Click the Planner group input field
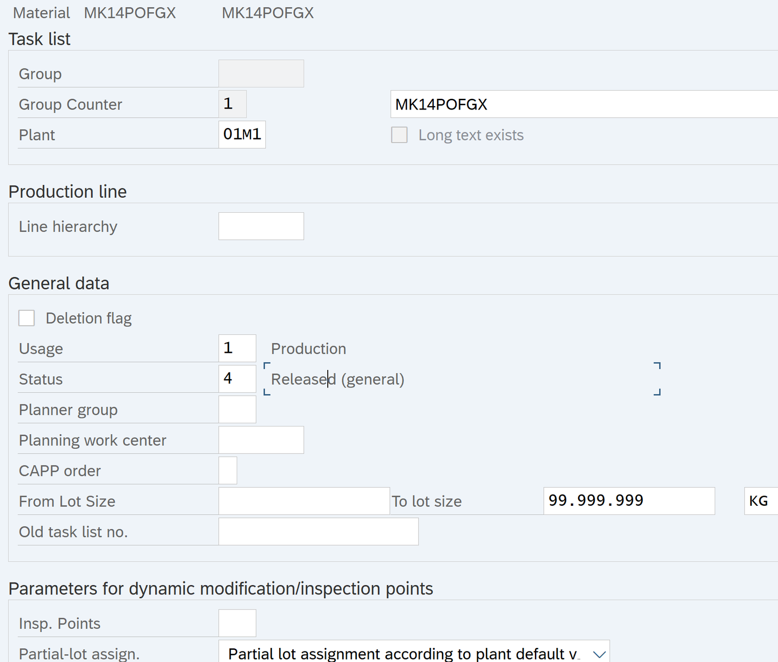 [x=237, y=409]
